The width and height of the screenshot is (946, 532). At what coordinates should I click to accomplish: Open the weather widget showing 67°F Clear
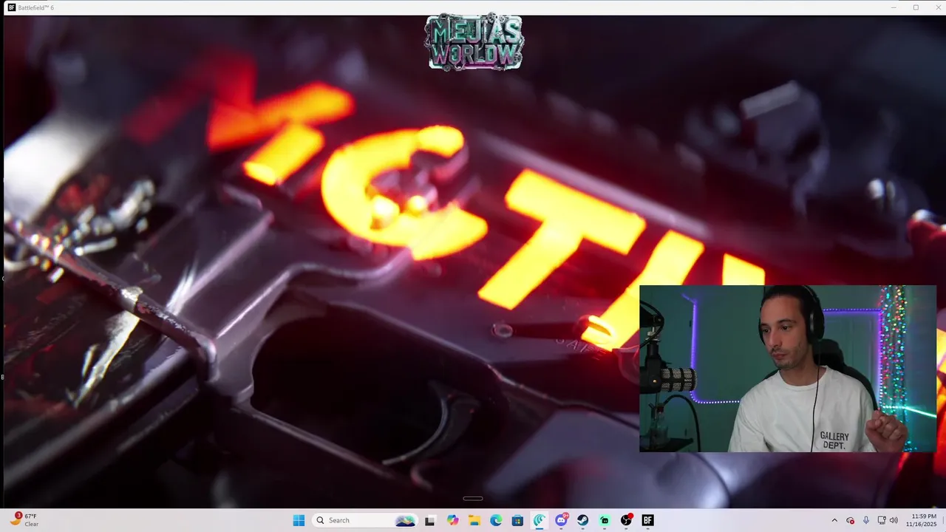pos(25,520)
